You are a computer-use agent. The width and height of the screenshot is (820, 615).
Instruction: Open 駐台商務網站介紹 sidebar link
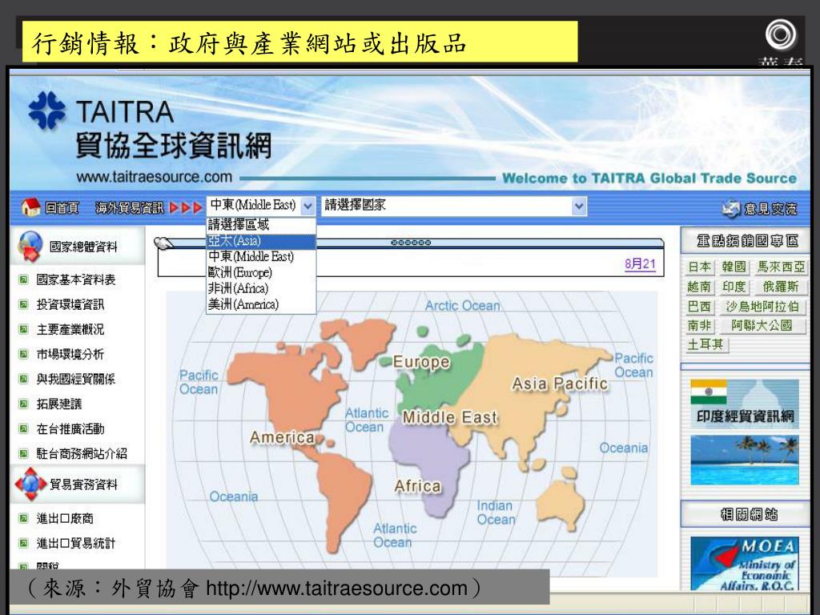pyautogui.click(x=82, y=453)
